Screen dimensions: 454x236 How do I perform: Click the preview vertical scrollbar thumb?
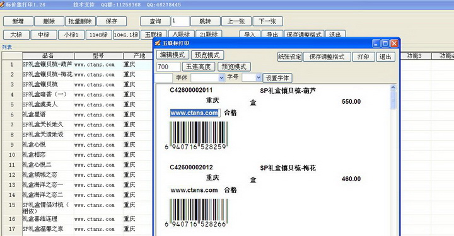tap(393, 100)
